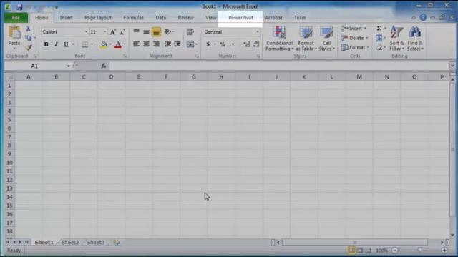Open Cell Styles gallery

(x=326, y=39)
